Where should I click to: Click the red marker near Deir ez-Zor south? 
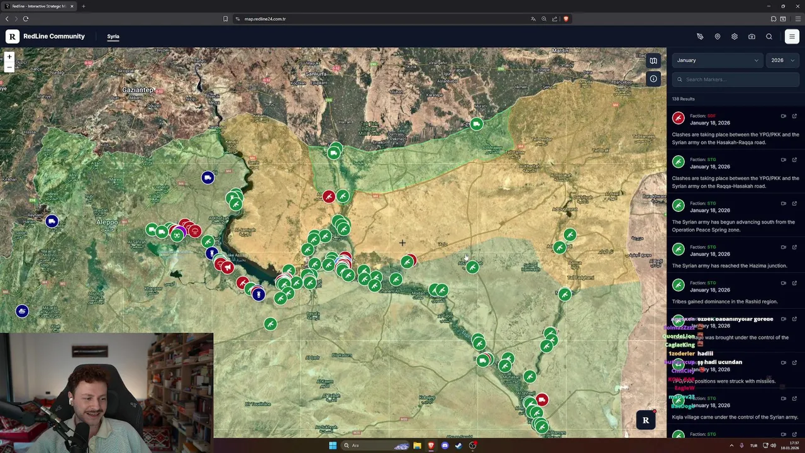click(541, 400)
